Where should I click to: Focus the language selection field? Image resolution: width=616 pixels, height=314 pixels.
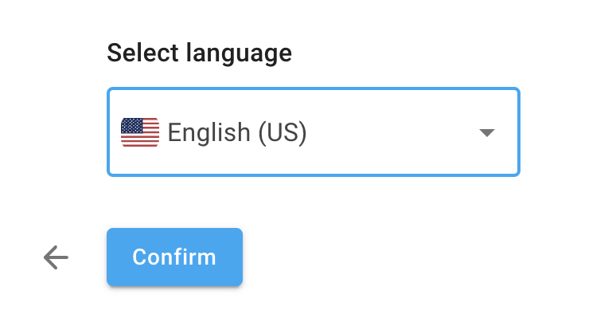[314, 131]
